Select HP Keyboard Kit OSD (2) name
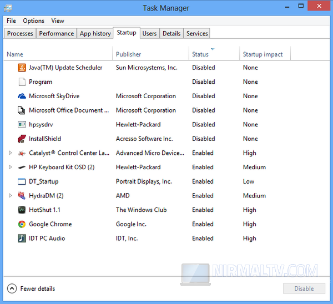 pos(62,168)
